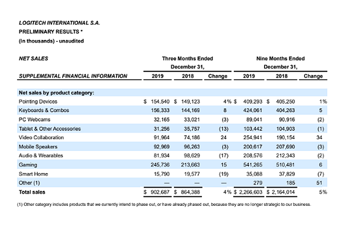Click the value 154,540 for Pointing Devices
This screenshot has width=345, height=234.
point(160,102)
